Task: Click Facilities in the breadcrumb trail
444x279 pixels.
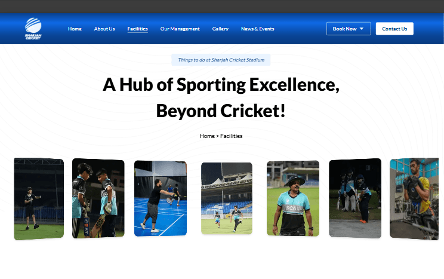Action: (232, 136)
